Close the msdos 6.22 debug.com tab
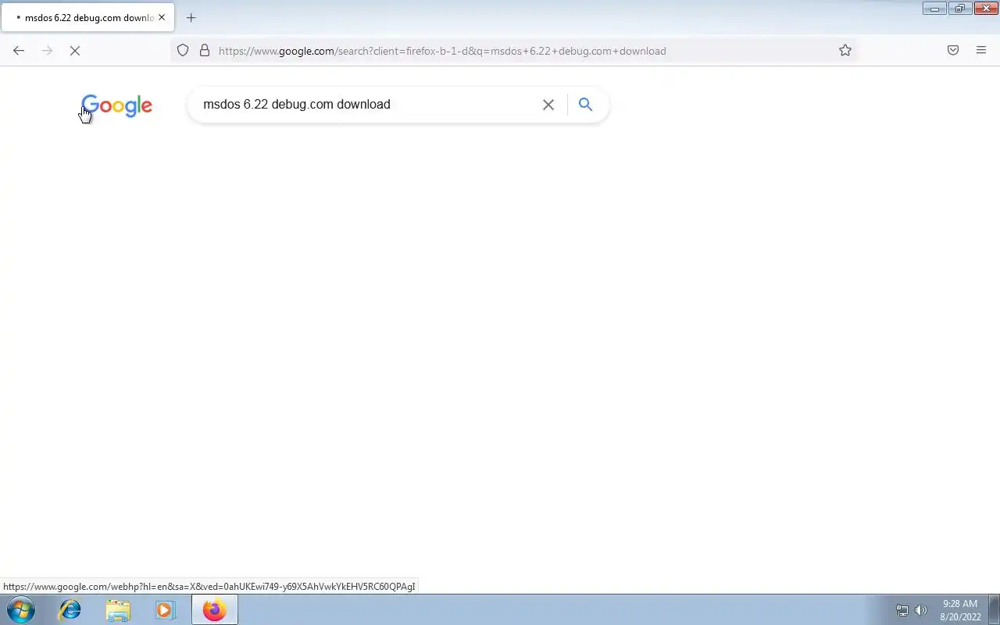This screenshot has height=625, width=1000. (162, 17)
